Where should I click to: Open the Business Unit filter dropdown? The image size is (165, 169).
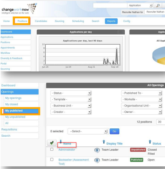[71, 106]
